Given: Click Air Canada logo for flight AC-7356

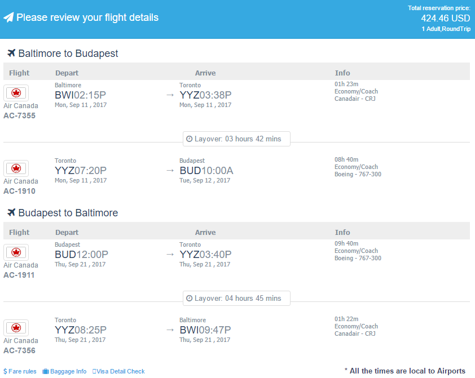Looking at the screenshot, I should [x=16, y=328].
